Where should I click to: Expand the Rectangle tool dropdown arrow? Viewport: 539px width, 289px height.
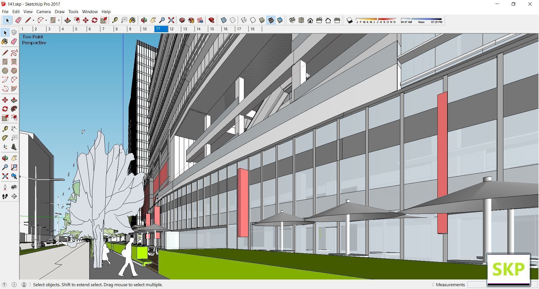tap(59, 20)
